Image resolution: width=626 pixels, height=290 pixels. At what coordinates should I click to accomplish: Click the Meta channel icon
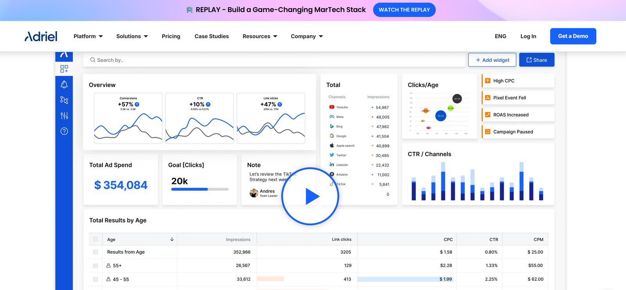coord(332,117)
